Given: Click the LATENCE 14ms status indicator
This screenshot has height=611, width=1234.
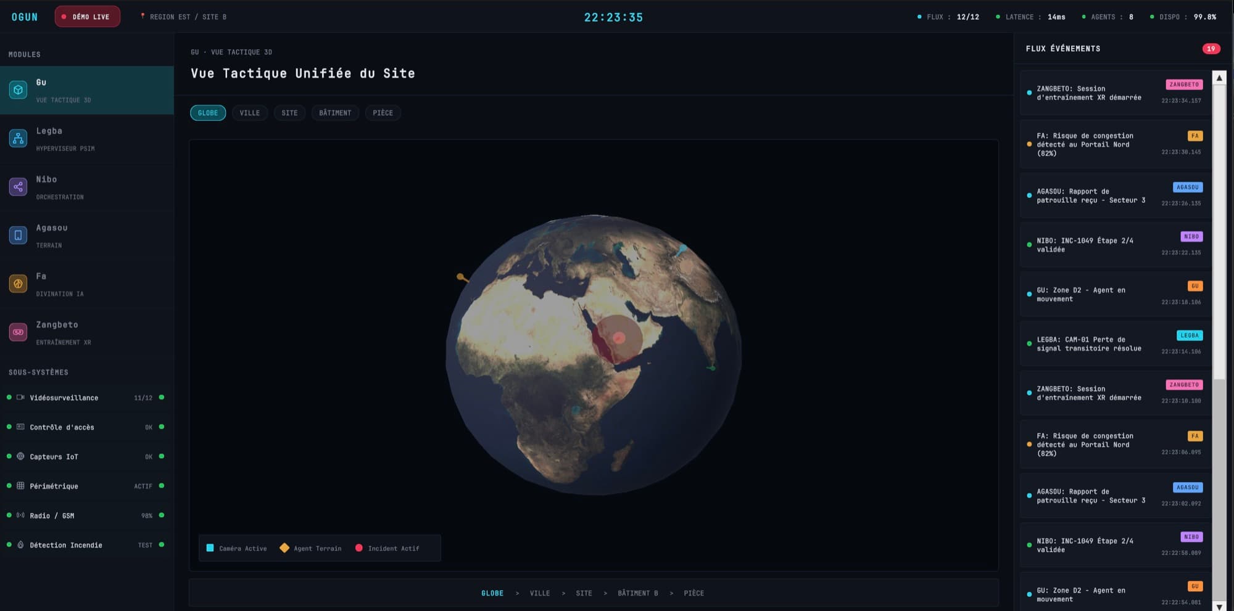Looking at the screenshot, I should (x=1030, y=17).
